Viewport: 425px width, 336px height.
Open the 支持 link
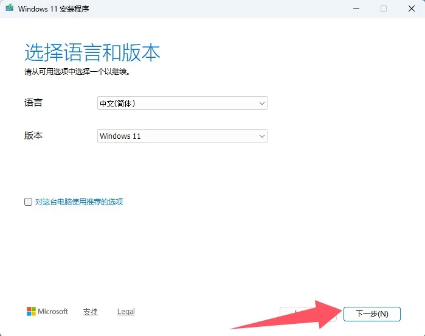(x=90, y=312)
